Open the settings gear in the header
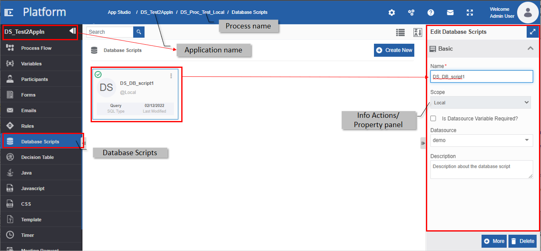The height and width of the screenshot is (251, 541). click(x=391, y=13)
